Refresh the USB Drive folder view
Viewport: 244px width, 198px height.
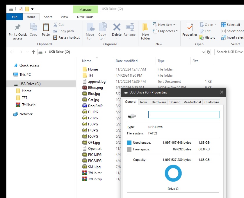209,52
